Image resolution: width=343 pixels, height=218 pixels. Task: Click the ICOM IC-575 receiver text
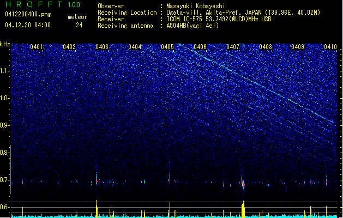[x=219, y=19]
